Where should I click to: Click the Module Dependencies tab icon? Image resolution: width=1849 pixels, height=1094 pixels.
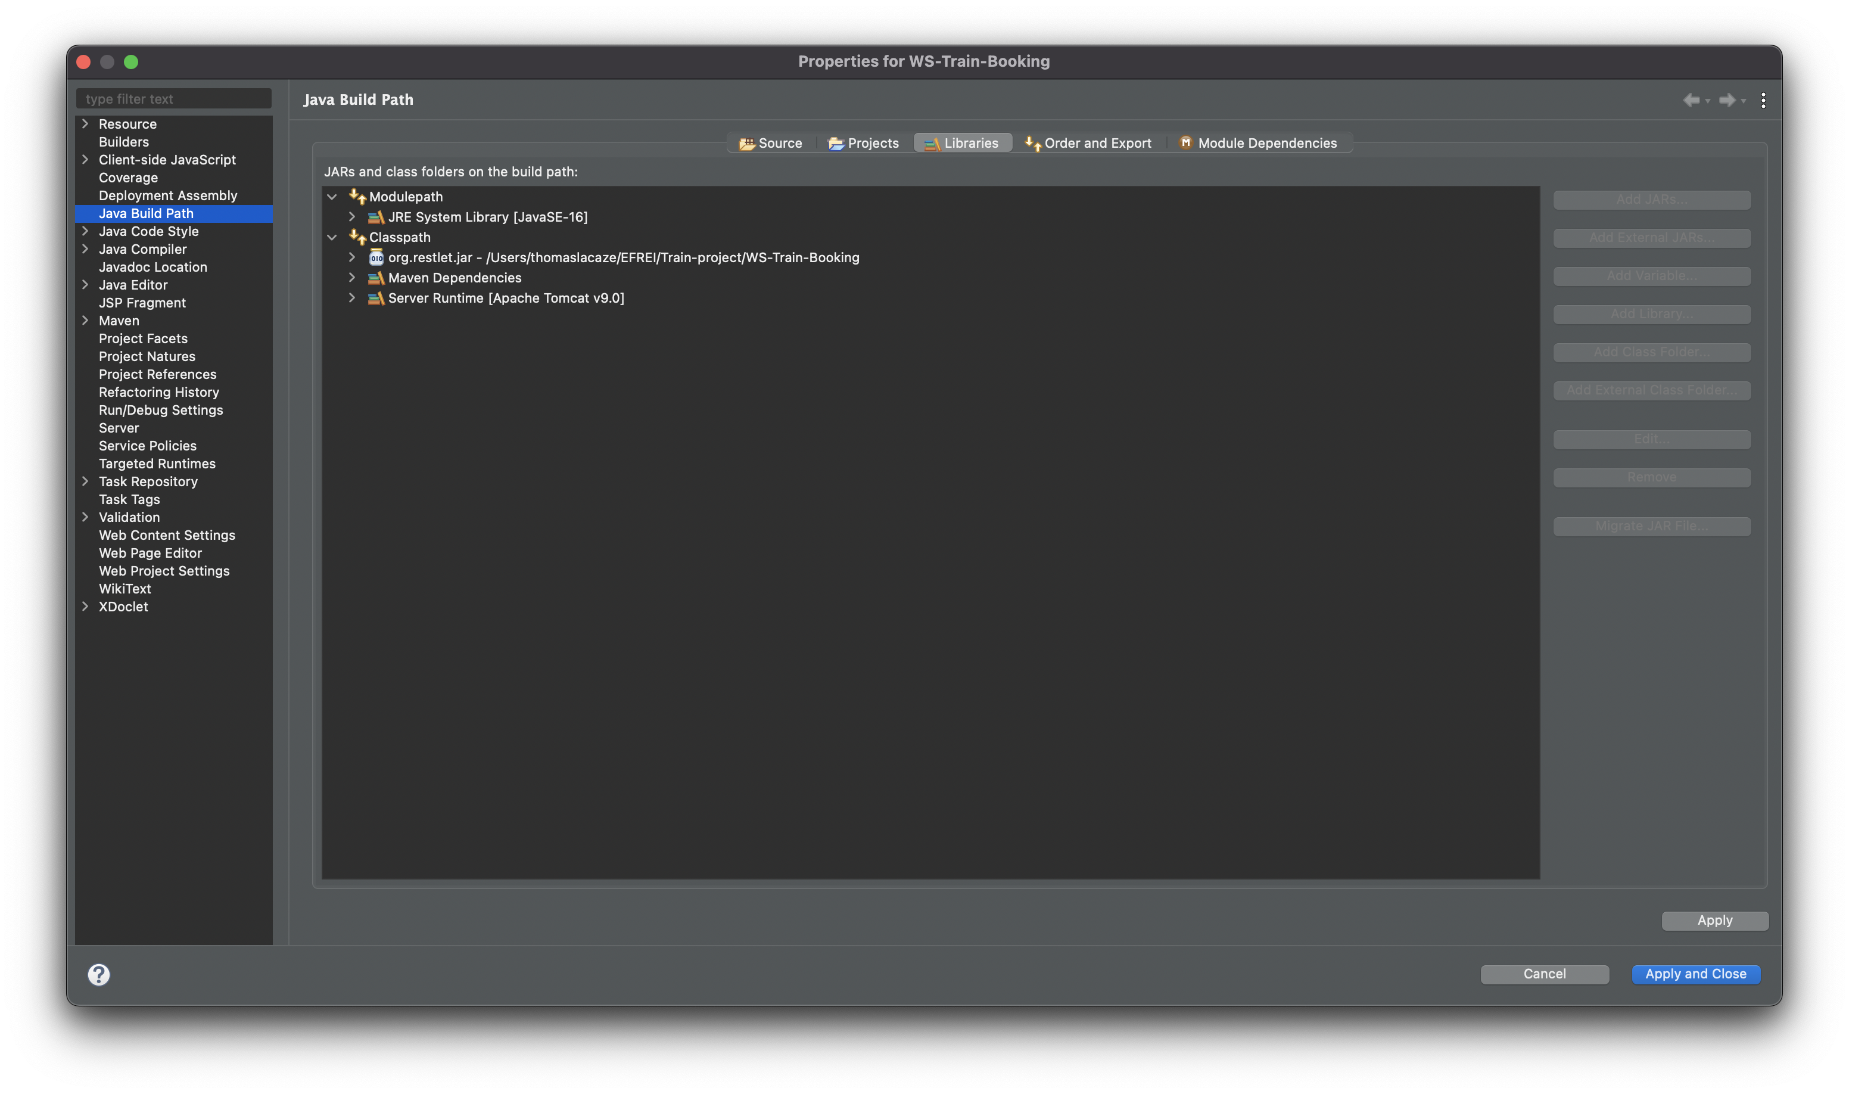tap(1184, 142)
